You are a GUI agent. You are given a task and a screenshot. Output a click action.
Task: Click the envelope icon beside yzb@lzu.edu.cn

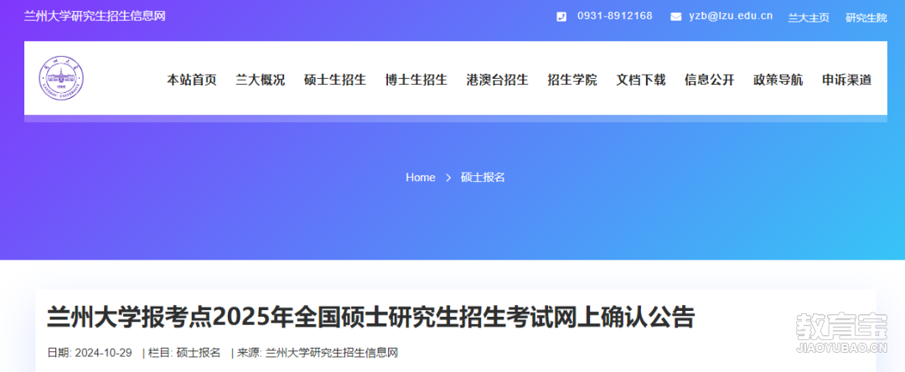click(x=676, y=17)
